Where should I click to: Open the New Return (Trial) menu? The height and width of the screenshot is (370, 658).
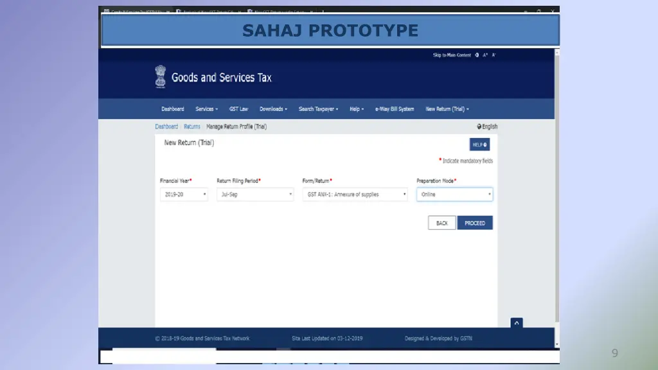(447, 109)
